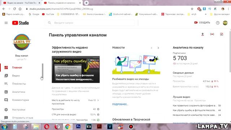The height and width of the screenshot is (130, 231).
Task: Open a new browser tab
Action: tap(86, 3)
